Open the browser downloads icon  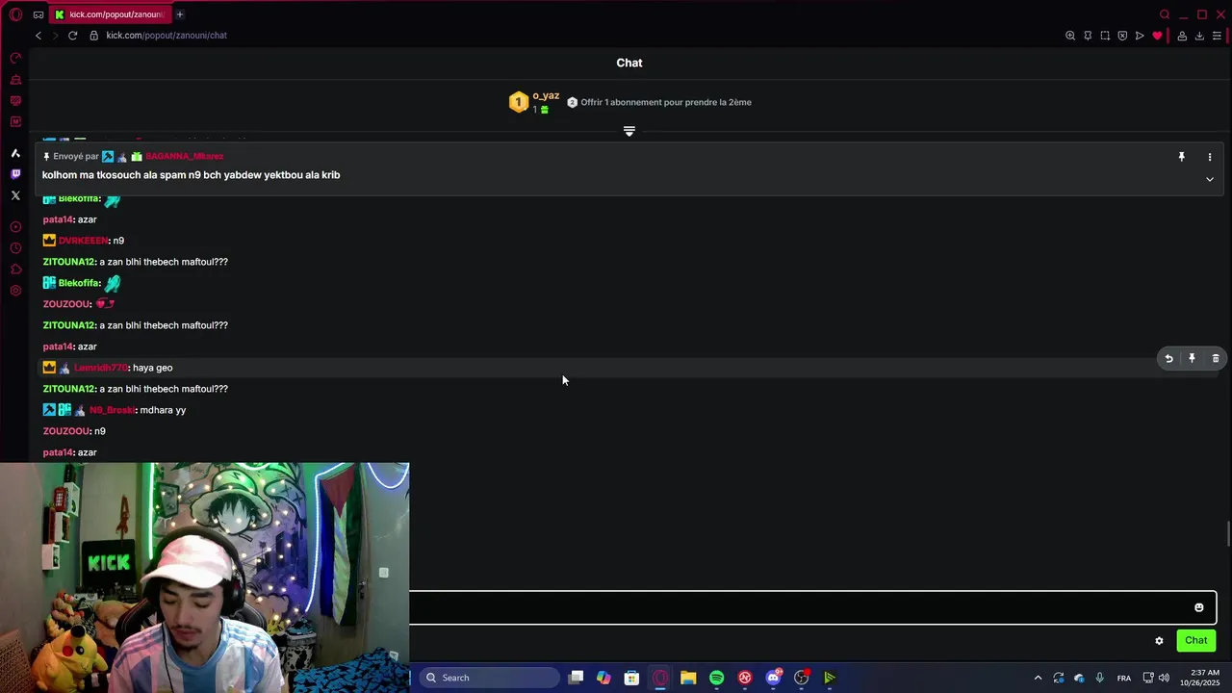[1199, 36]
